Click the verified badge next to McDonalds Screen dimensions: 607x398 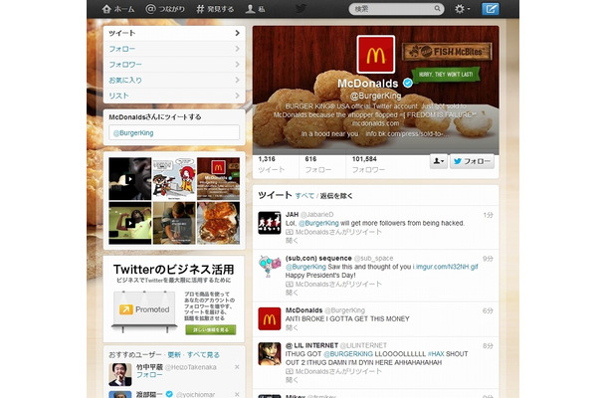(x=407, y=83)
